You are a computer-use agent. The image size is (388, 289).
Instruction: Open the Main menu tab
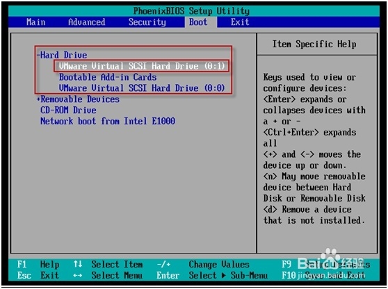[36, 22]
